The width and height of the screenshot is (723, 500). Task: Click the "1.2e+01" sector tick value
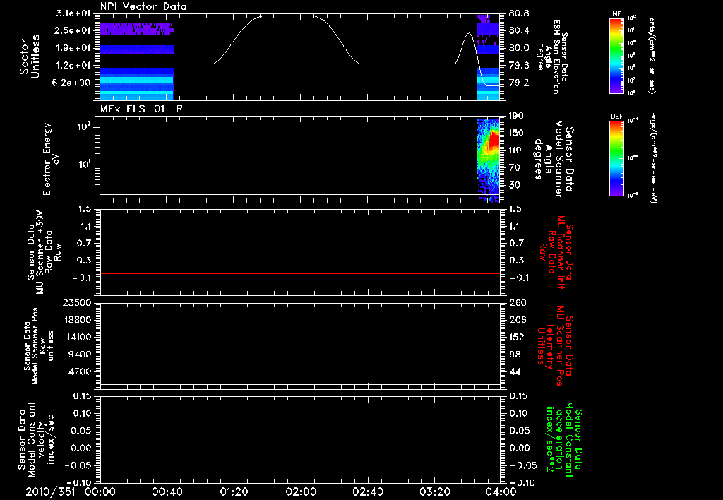(73, 66)
